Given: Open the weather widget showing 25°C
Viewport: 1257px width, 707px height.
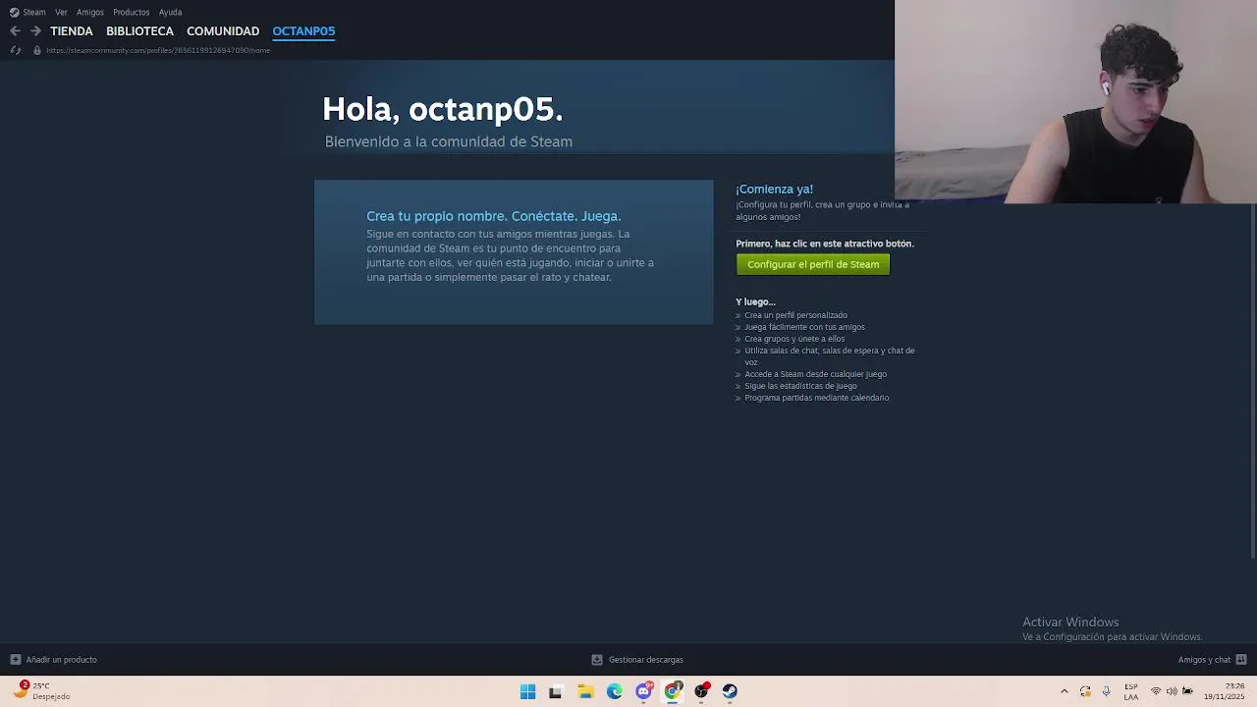Looking at the screenshot, I should [x=41, y=691].
